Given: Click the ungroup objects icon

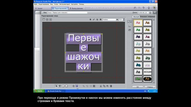Looking at the screenshot, I should 87,86.
